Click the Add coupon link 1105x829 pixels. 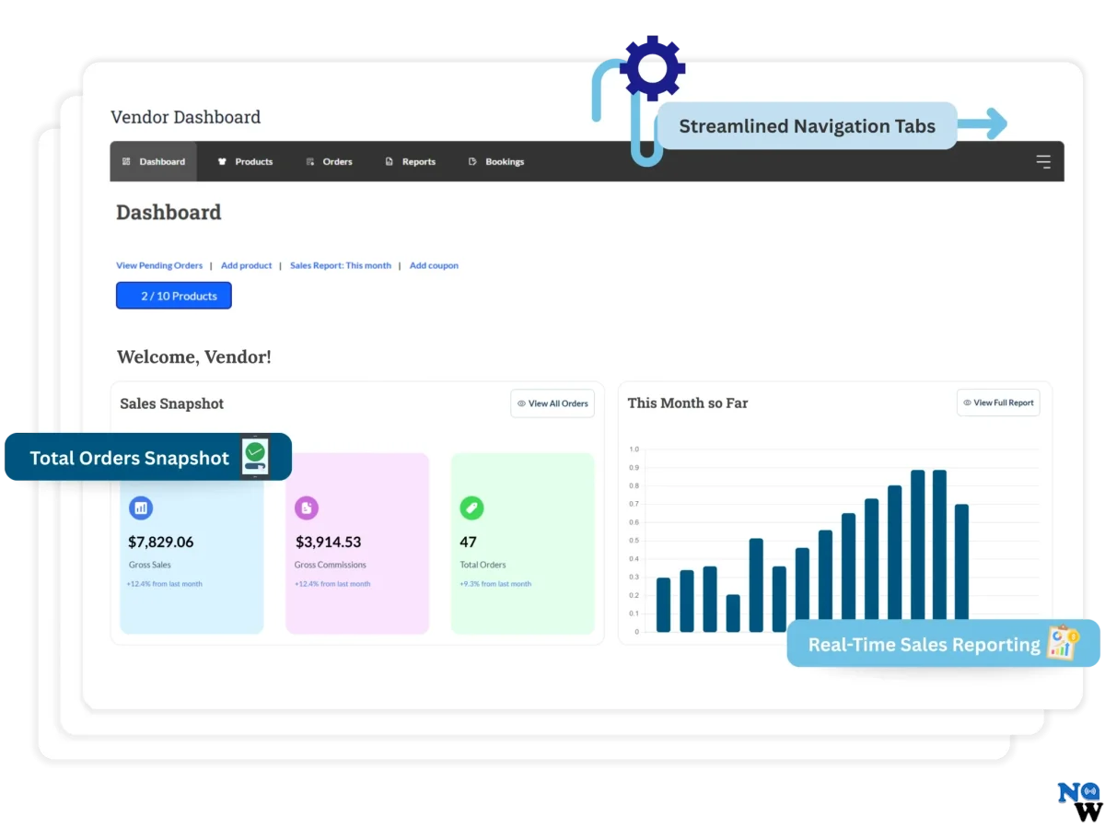click(434, 265)
